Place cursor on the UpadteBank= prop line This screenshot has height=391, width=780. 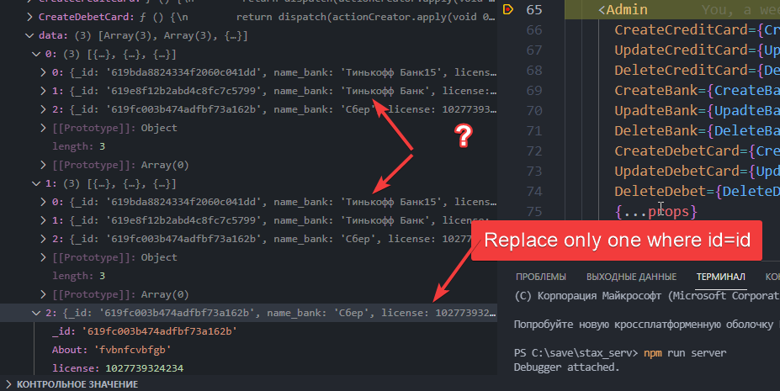(697, 110)
